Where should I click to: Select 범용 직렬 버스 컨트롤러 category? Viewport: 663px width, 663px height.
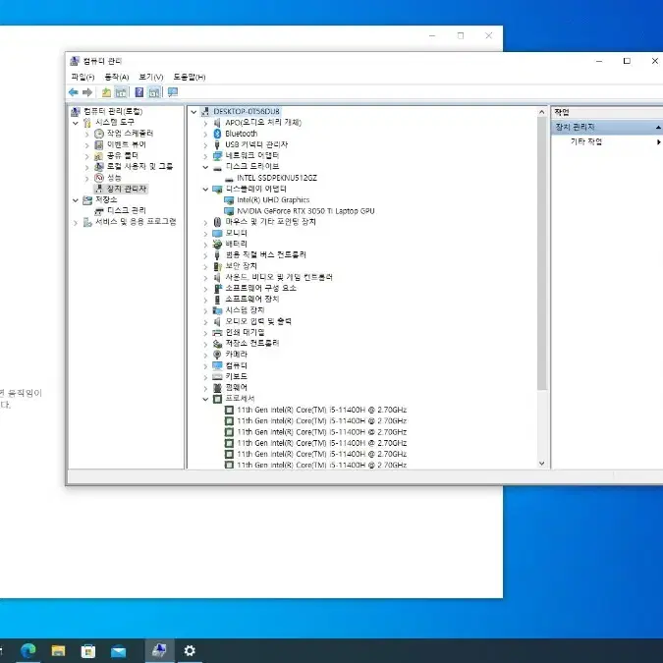(x=265, y=255)
